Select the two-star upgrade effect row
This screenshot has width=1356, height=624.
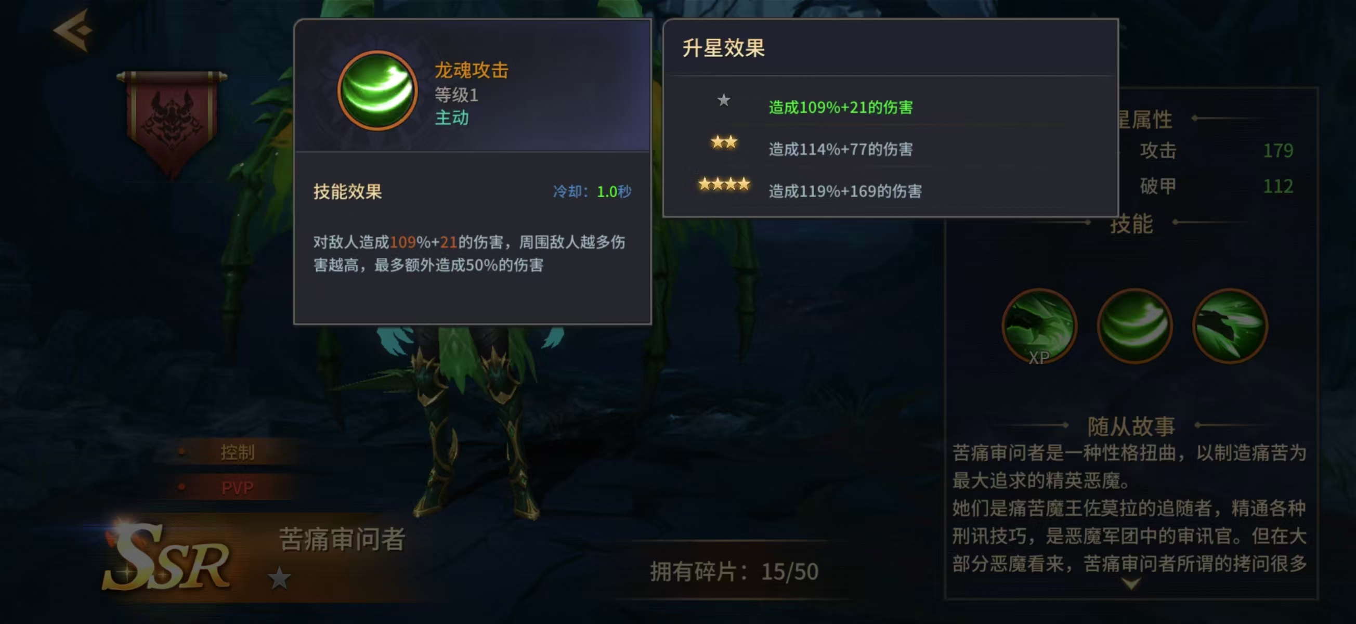(890, 149)
